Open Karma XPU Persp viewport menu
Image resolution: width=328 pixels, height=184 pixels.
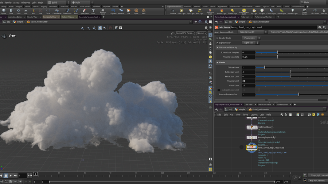[185, 33]
